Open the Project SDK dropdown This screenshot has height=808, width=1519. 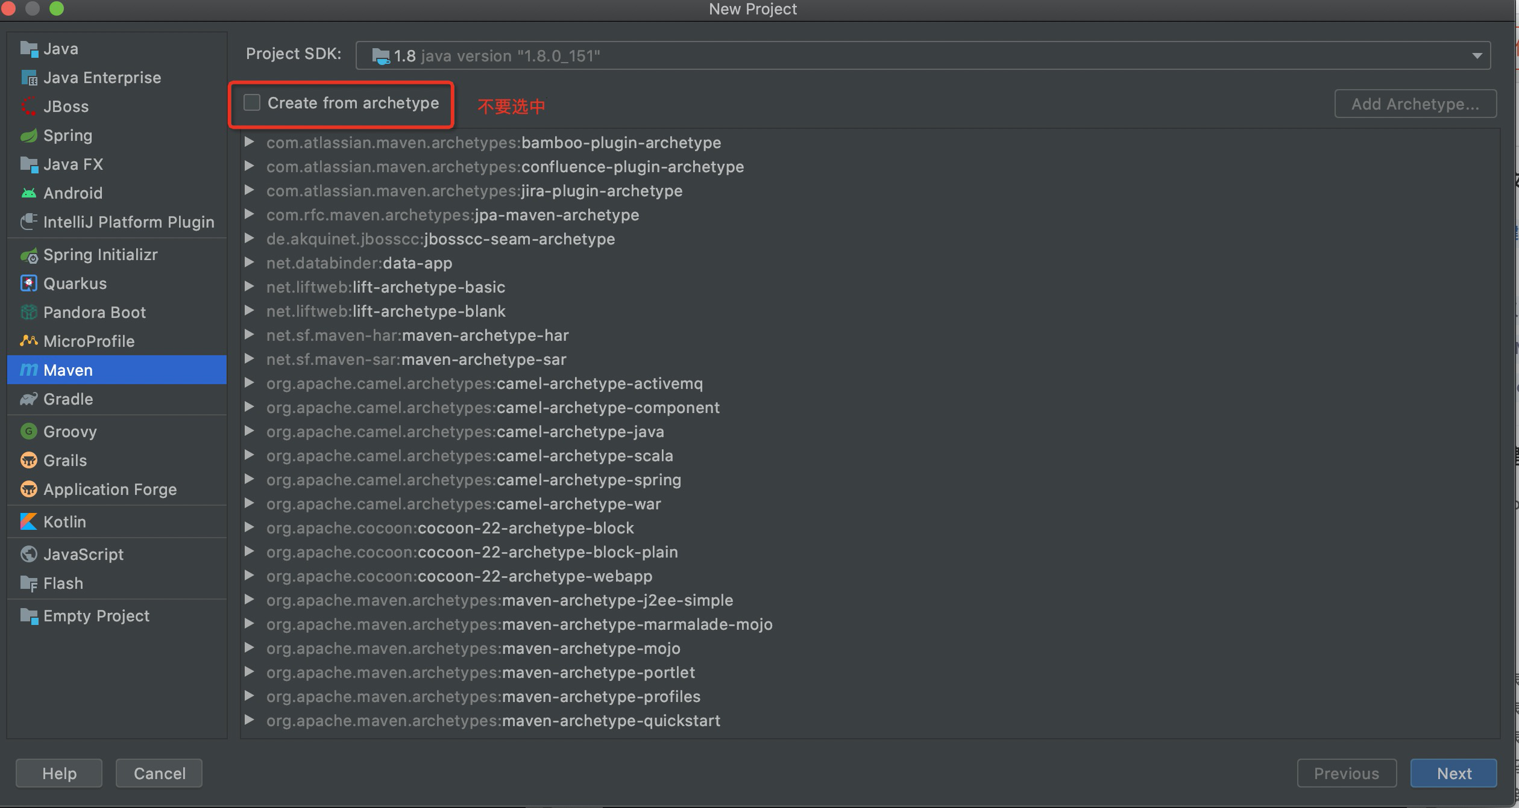[1476, 56]
